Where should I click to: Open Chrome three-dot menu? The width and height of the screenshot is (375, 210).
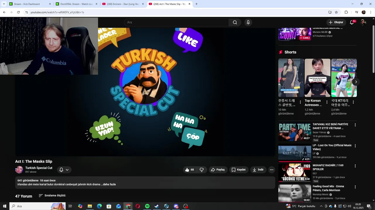coord(371,12)
